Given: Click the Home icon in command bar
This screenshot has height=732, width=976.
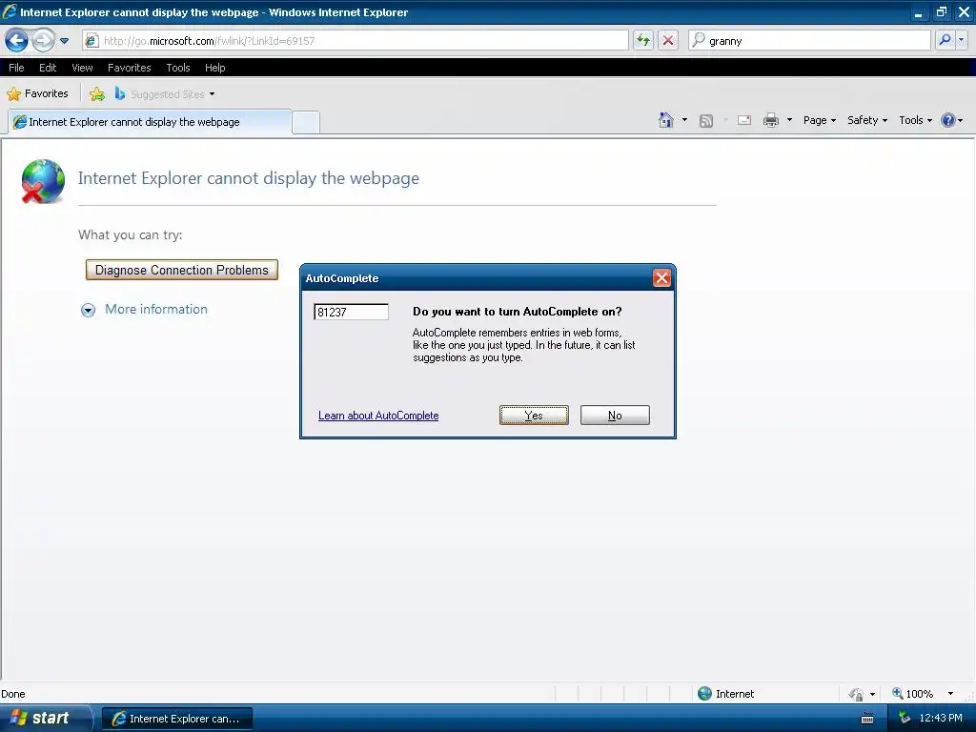Looking at the screenshot, I should coord(666,120).
